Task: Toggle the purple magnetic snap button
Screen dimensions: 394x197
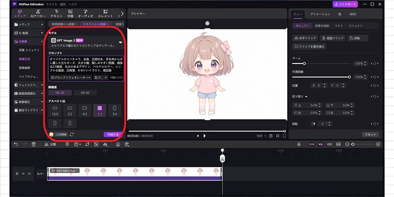Action: [321, 144]
